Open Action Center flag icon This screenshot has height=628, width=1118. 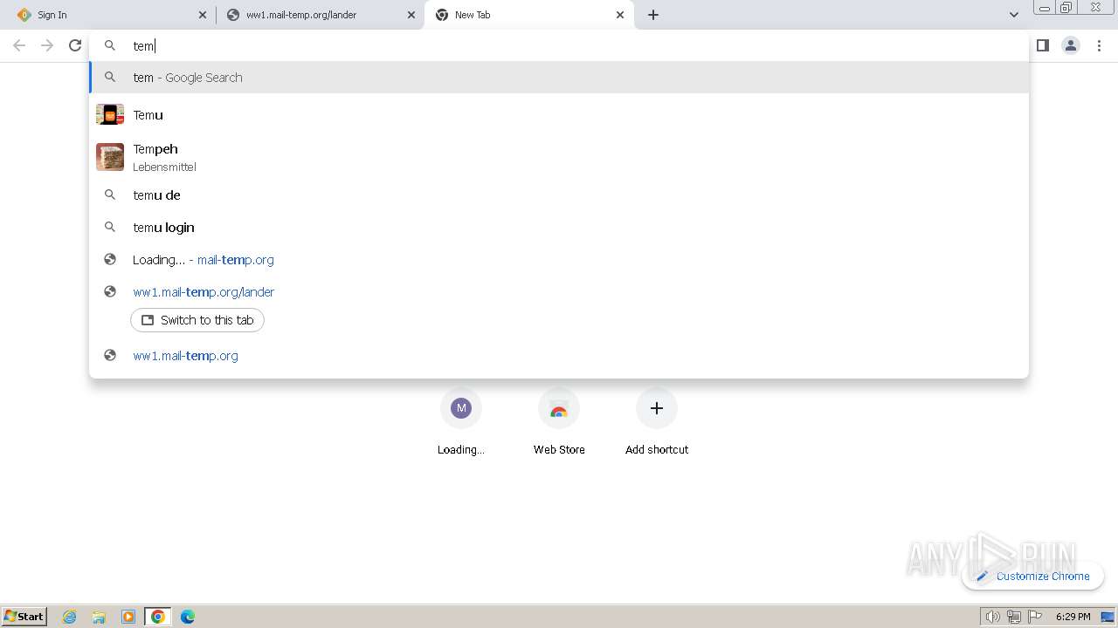pyautogui.click(x=1035, y=617)
